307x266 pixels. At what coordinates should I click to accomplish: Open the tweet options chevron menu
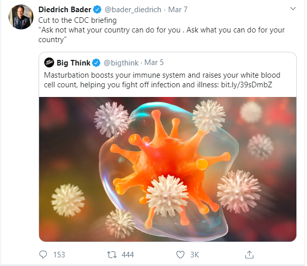click(x=293, y=9)
